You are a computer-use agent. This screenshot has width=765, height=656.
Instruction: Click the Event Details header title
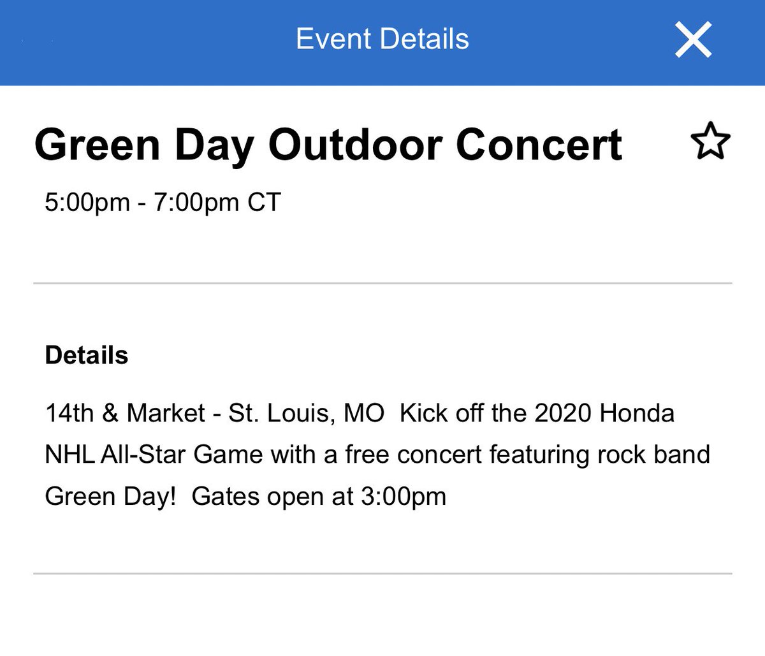[x=382, y=39]
